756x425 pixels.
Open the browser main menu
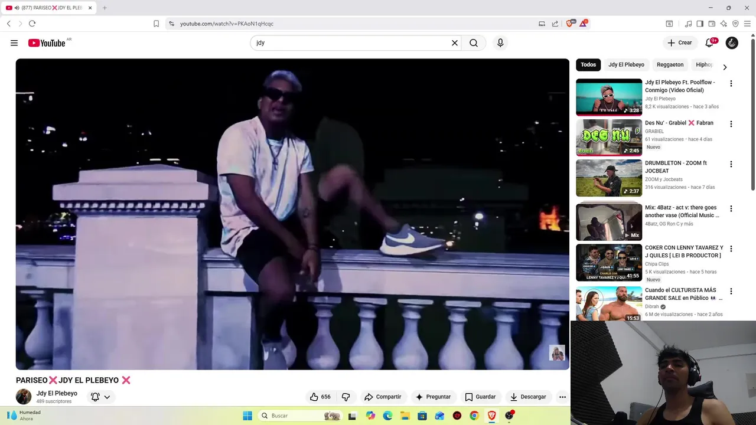(x=747, y=24)
